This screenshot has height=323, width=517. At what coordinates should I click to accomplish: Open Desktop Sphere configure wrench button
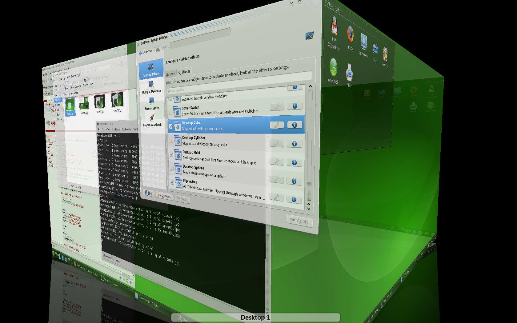[276, 180]
